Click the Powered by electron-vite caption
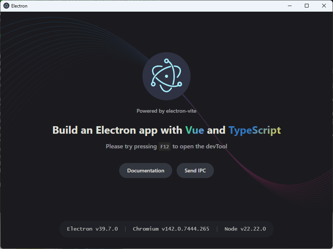 (166, 111)
